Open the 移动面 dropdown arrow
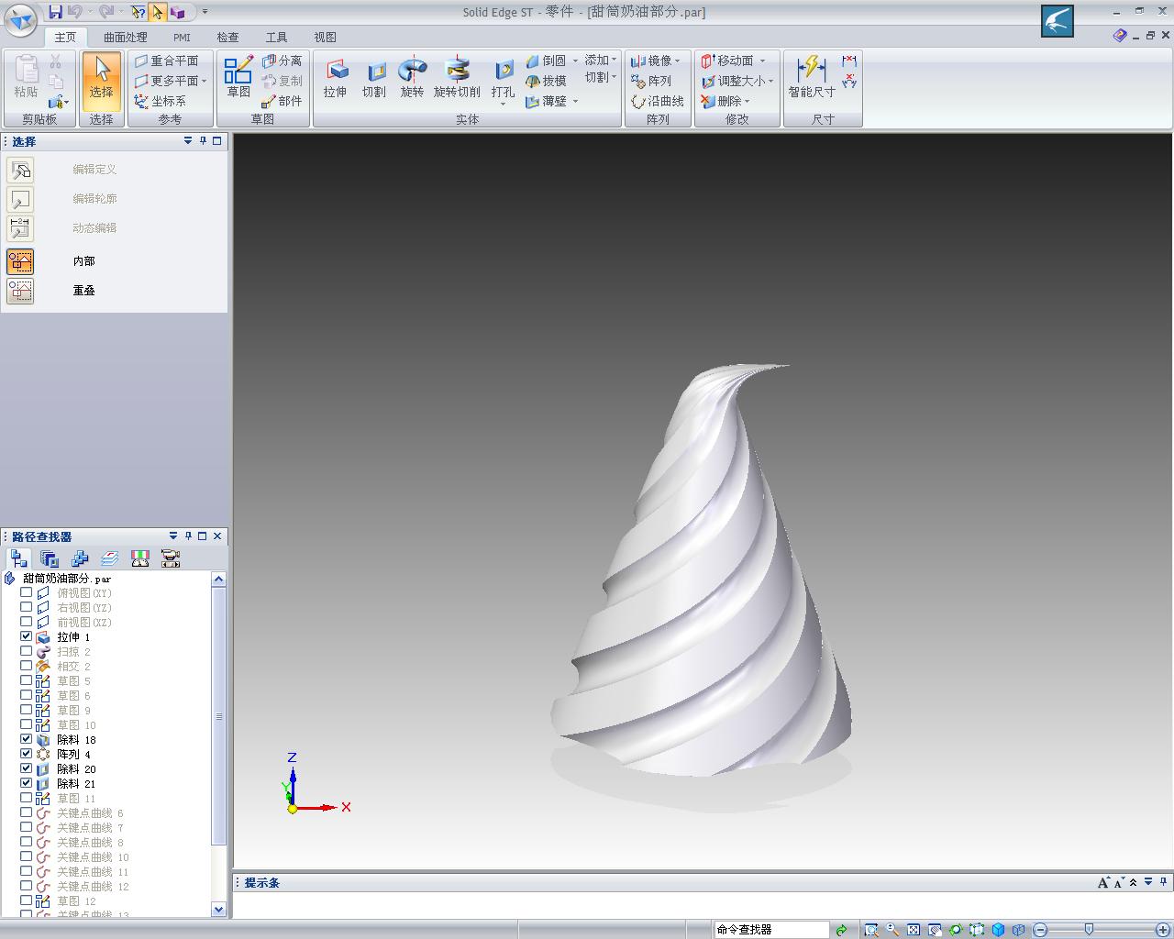 (x=761, y=61)
